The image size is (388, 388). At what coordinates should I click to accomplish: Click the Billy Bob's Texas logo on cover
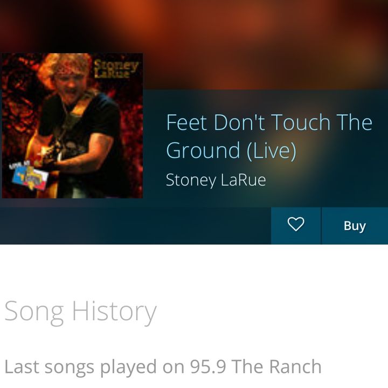[30, 176]
